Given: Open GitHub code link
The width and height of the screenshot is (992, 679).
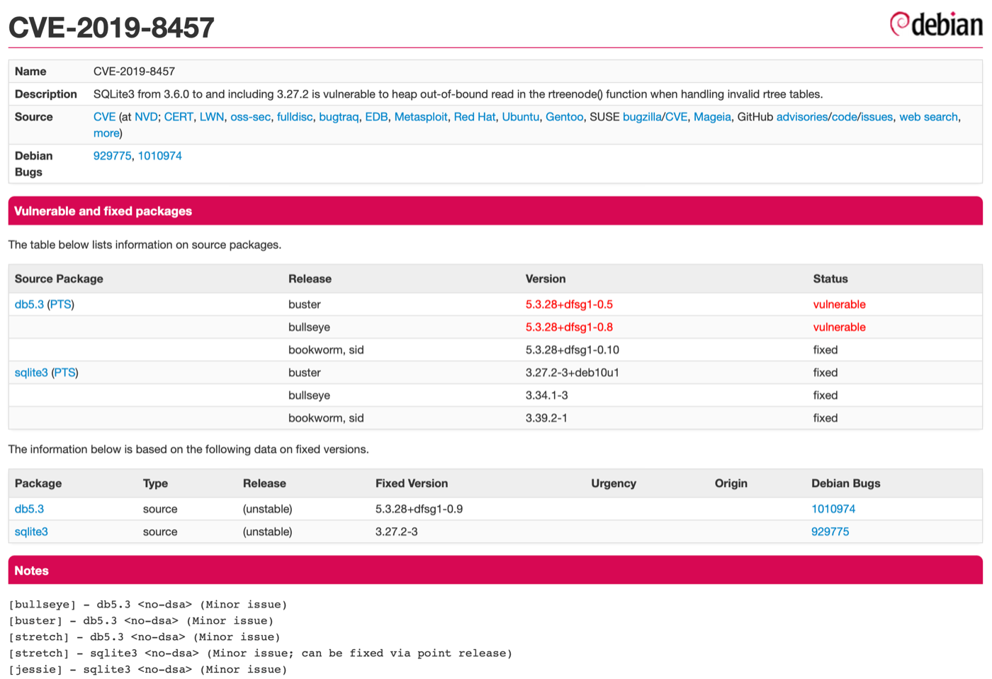Looking at the screenshot, I should 845,117.
